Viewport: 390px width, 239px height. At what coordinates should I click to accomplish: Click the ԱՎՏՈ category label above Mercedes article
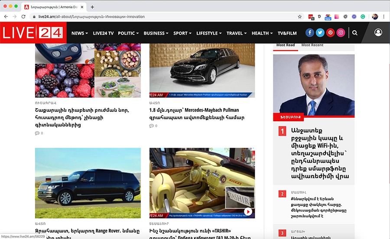click(154, 103)
